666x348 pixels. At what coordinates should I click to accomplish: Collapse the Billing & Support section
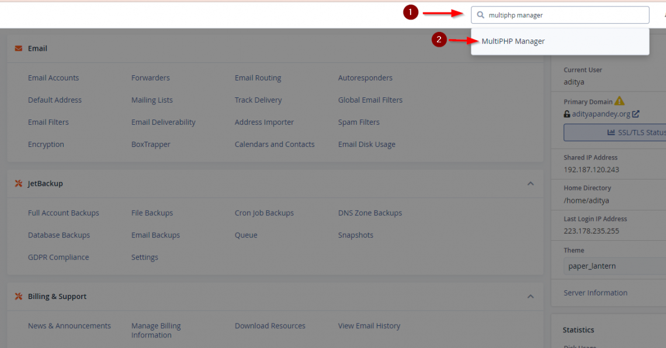click(530, 296)
